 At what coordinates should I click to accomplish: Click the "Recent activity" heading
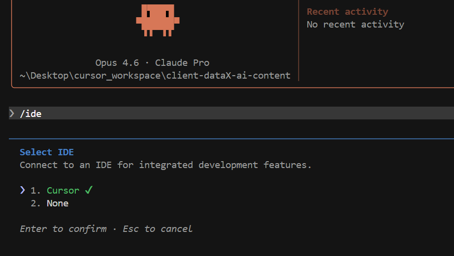coord(347,11)
